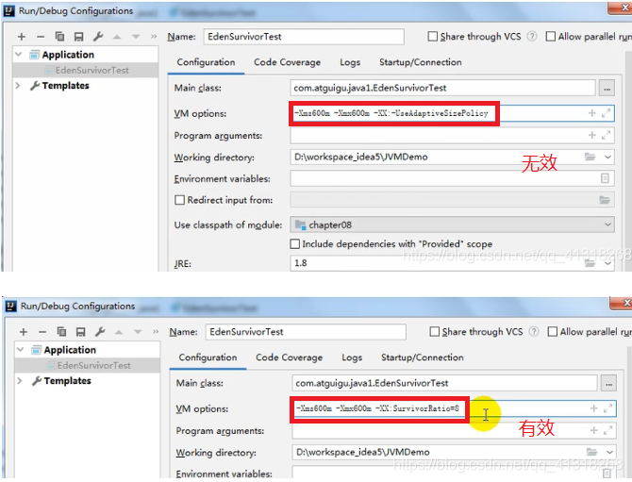The height and width of the screenshot is (482, 632).
Task: Click the Environment variables field in upper dialog
Action: [x=452, y=178]
